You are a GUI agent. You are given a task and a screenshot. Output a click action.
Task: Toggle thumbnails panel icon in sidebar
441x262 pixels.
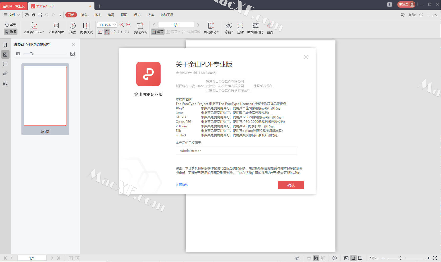pyautogui.click(x=5, y=54)
